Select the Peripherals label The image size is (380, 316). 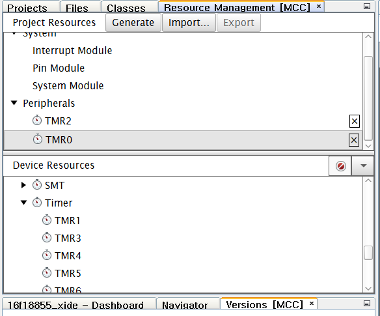[x=49, y=104]
